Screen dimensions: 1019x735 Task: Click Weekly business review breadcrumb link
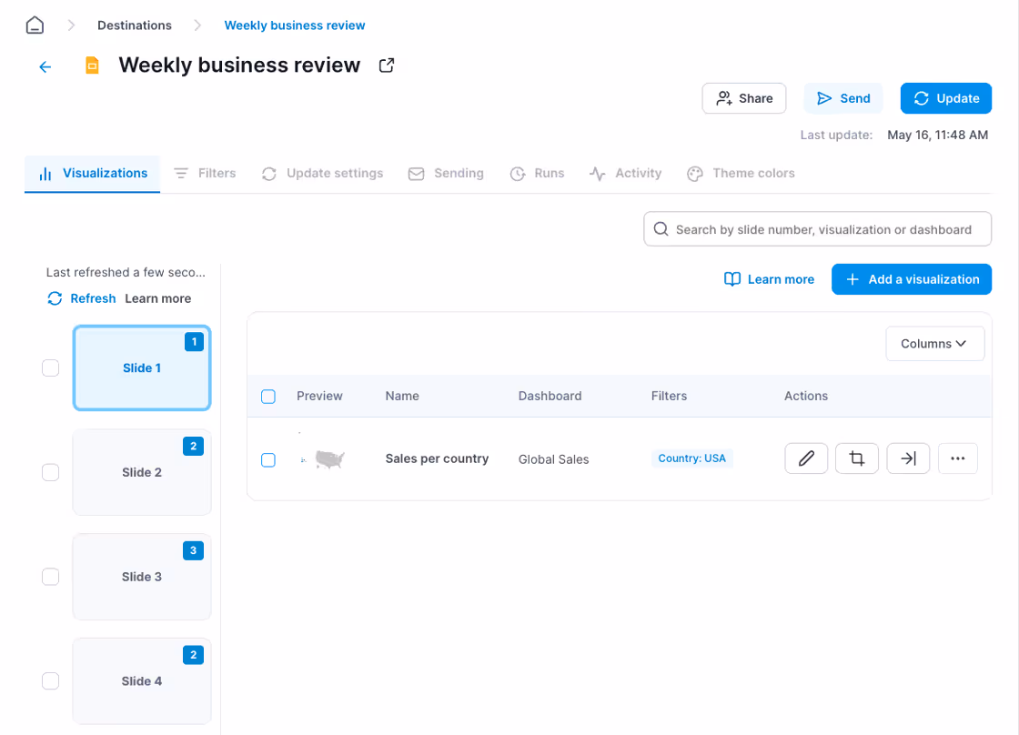point(295,25)
